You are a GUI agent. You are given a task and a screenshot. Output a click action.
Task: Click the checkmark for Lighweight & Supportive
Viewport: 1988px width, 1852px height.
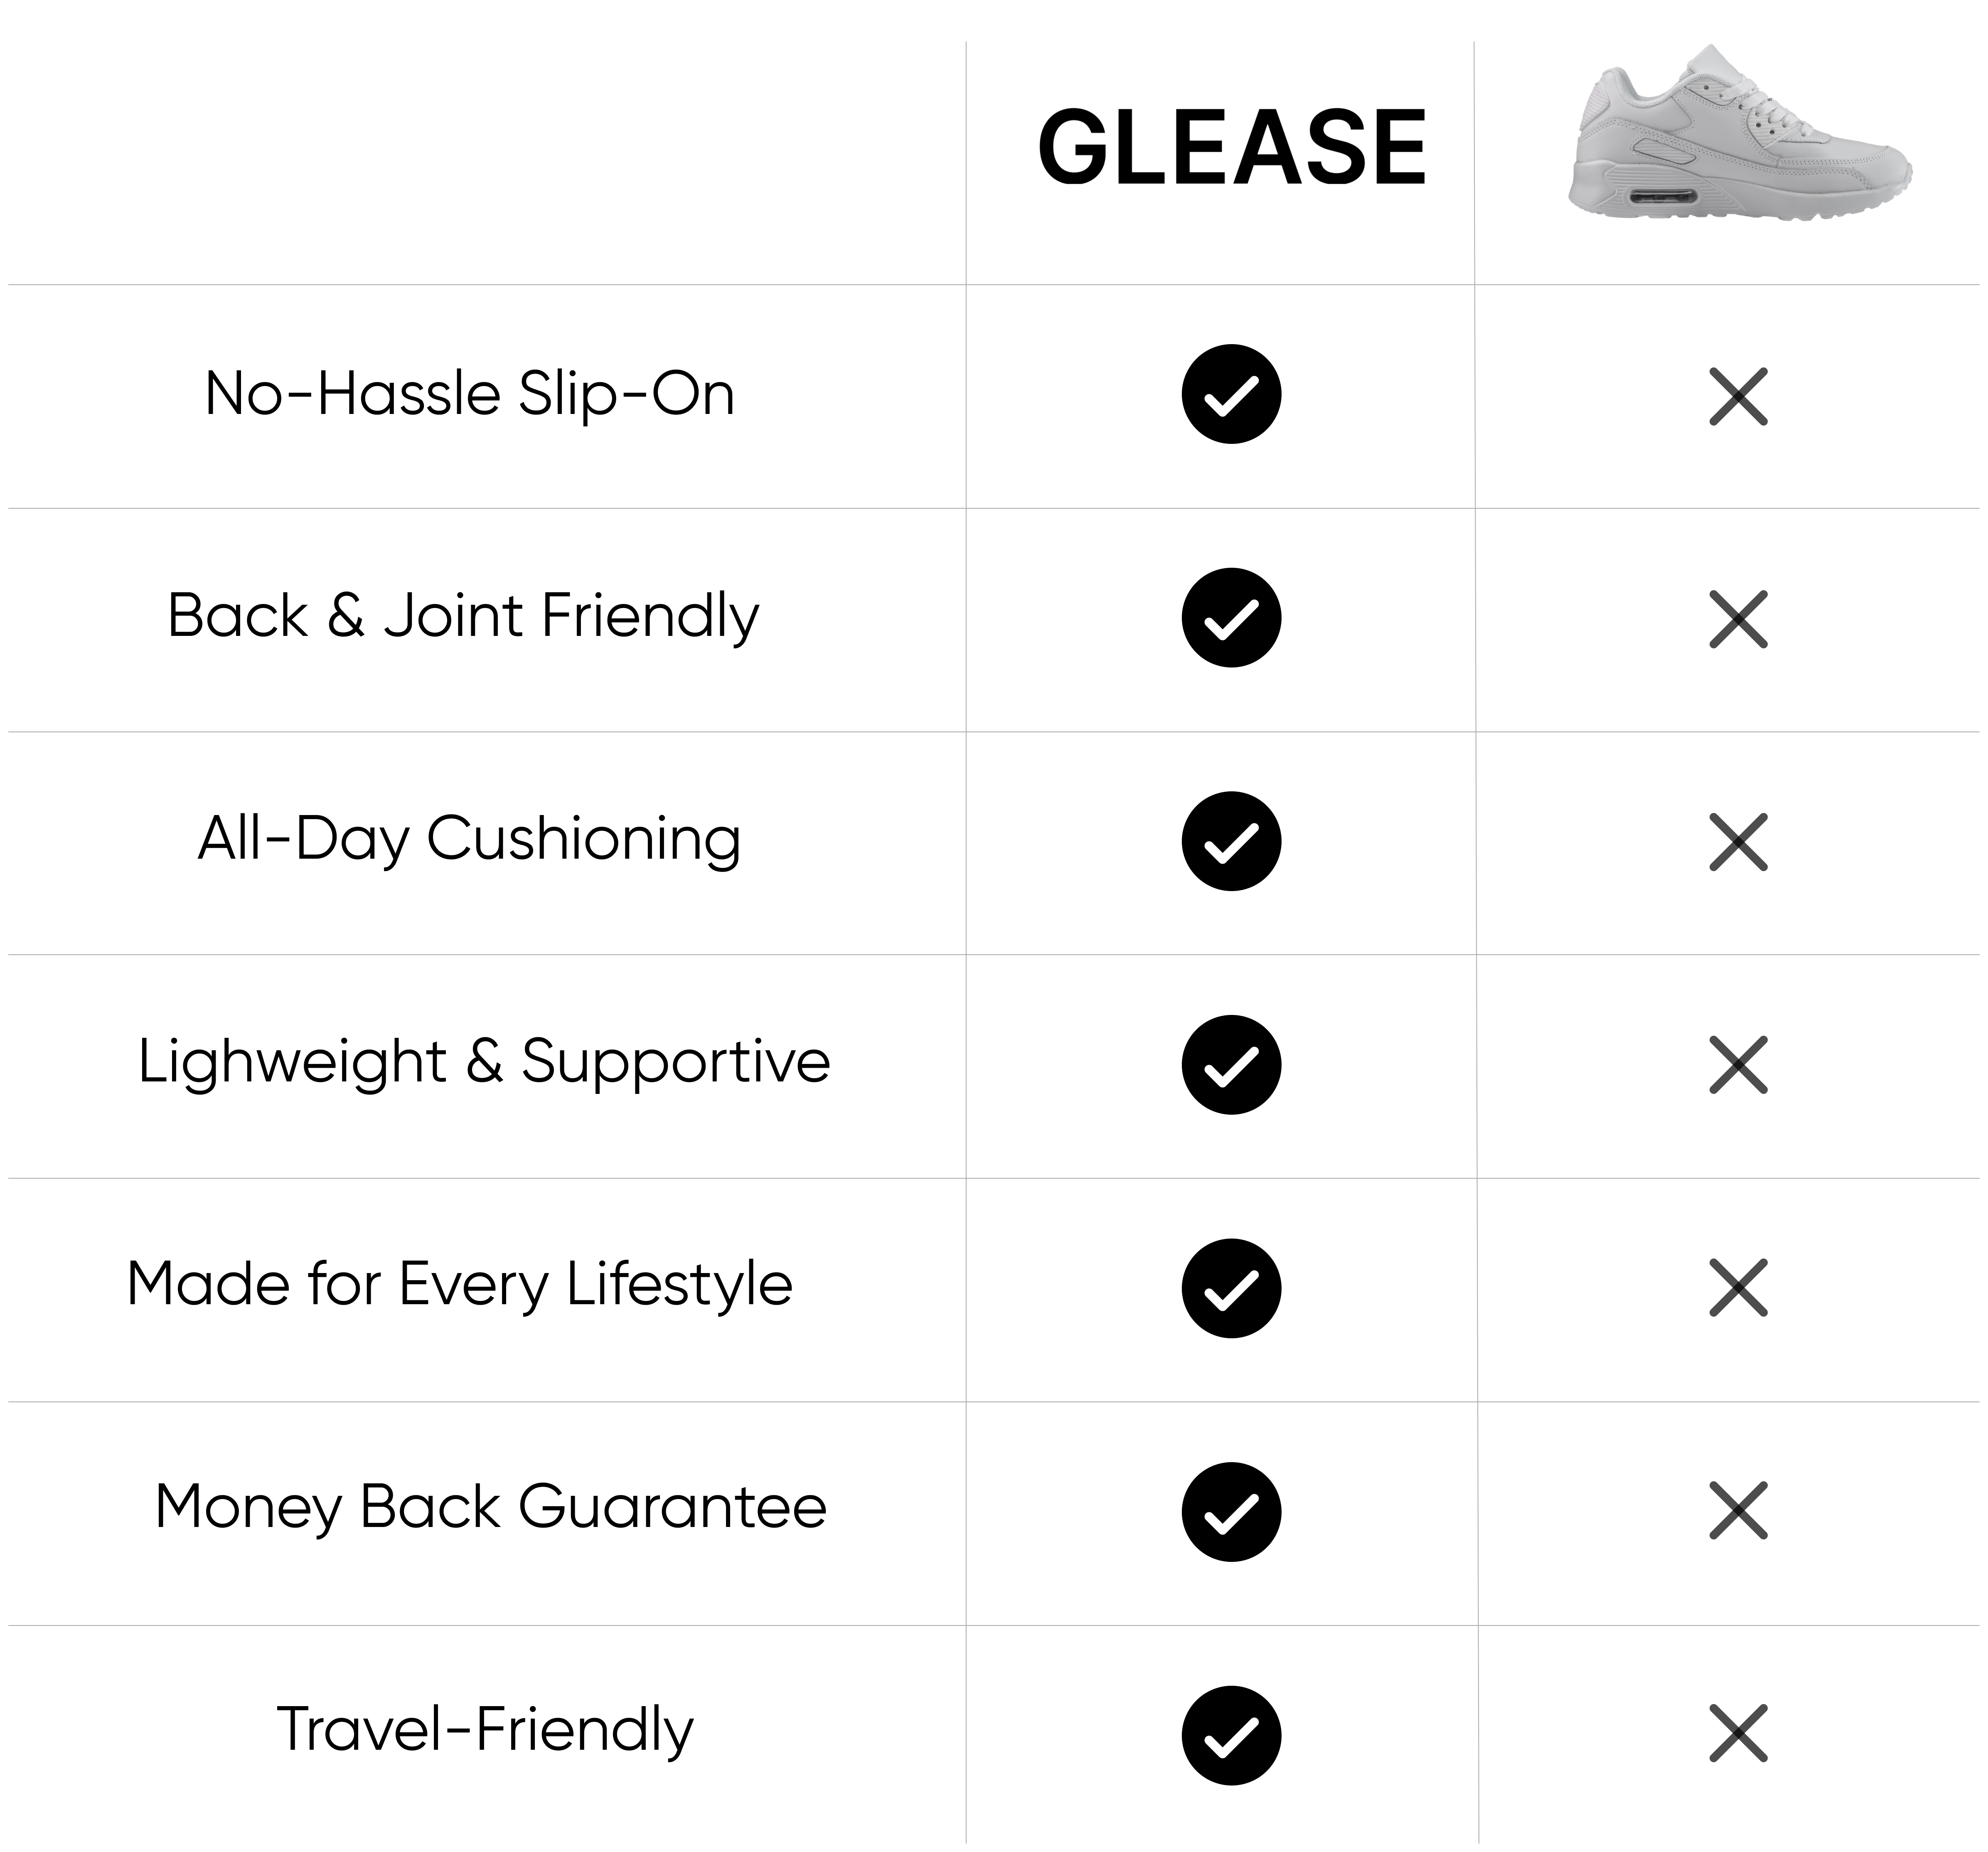click(x=1231, y=1065)
